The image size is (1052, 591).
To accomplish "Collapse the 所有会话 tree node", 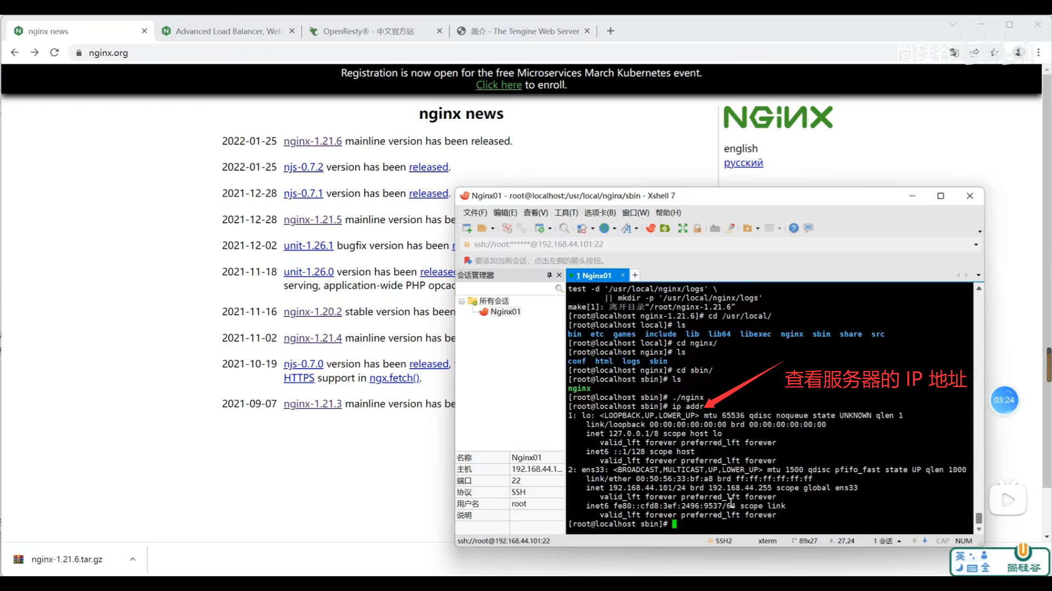I will [462, 302].
